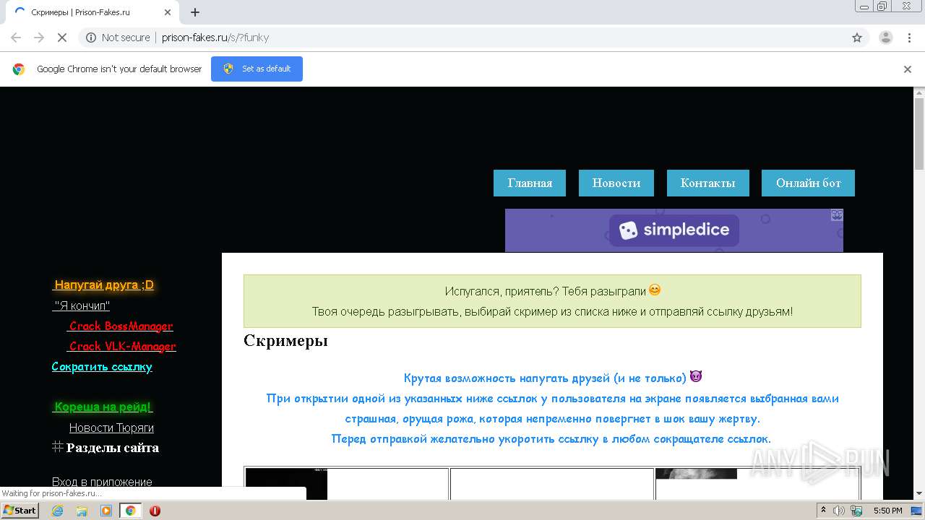Click the red Opera taskbar icon
This screenshot has width=925, height=520.
[155, 511]
